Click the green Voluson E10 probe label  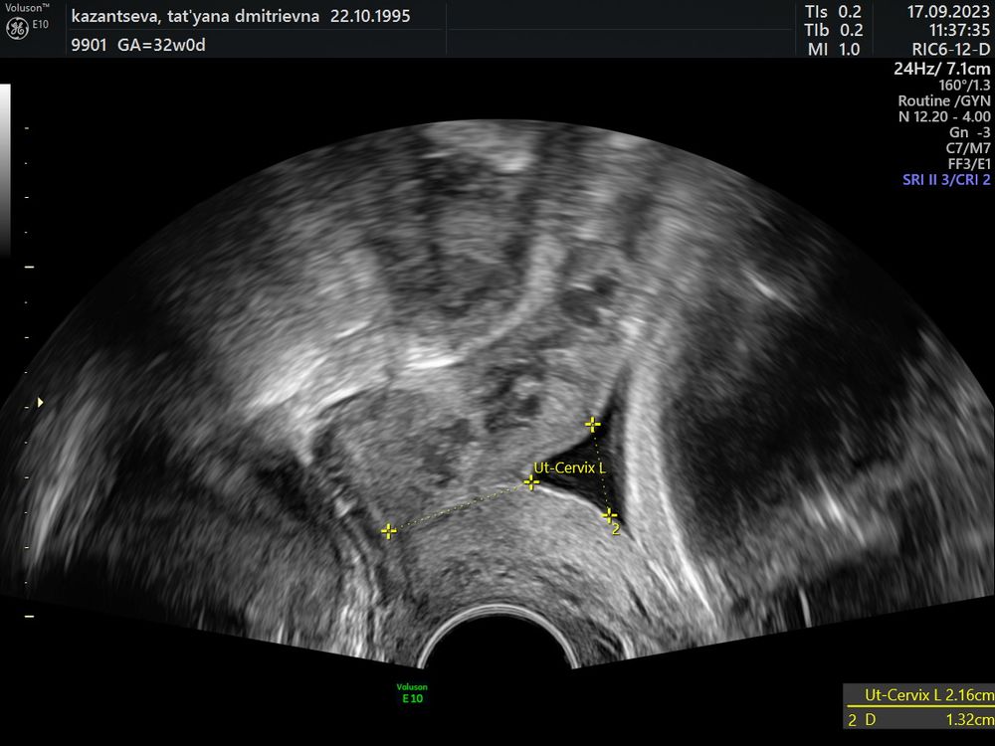412,693
